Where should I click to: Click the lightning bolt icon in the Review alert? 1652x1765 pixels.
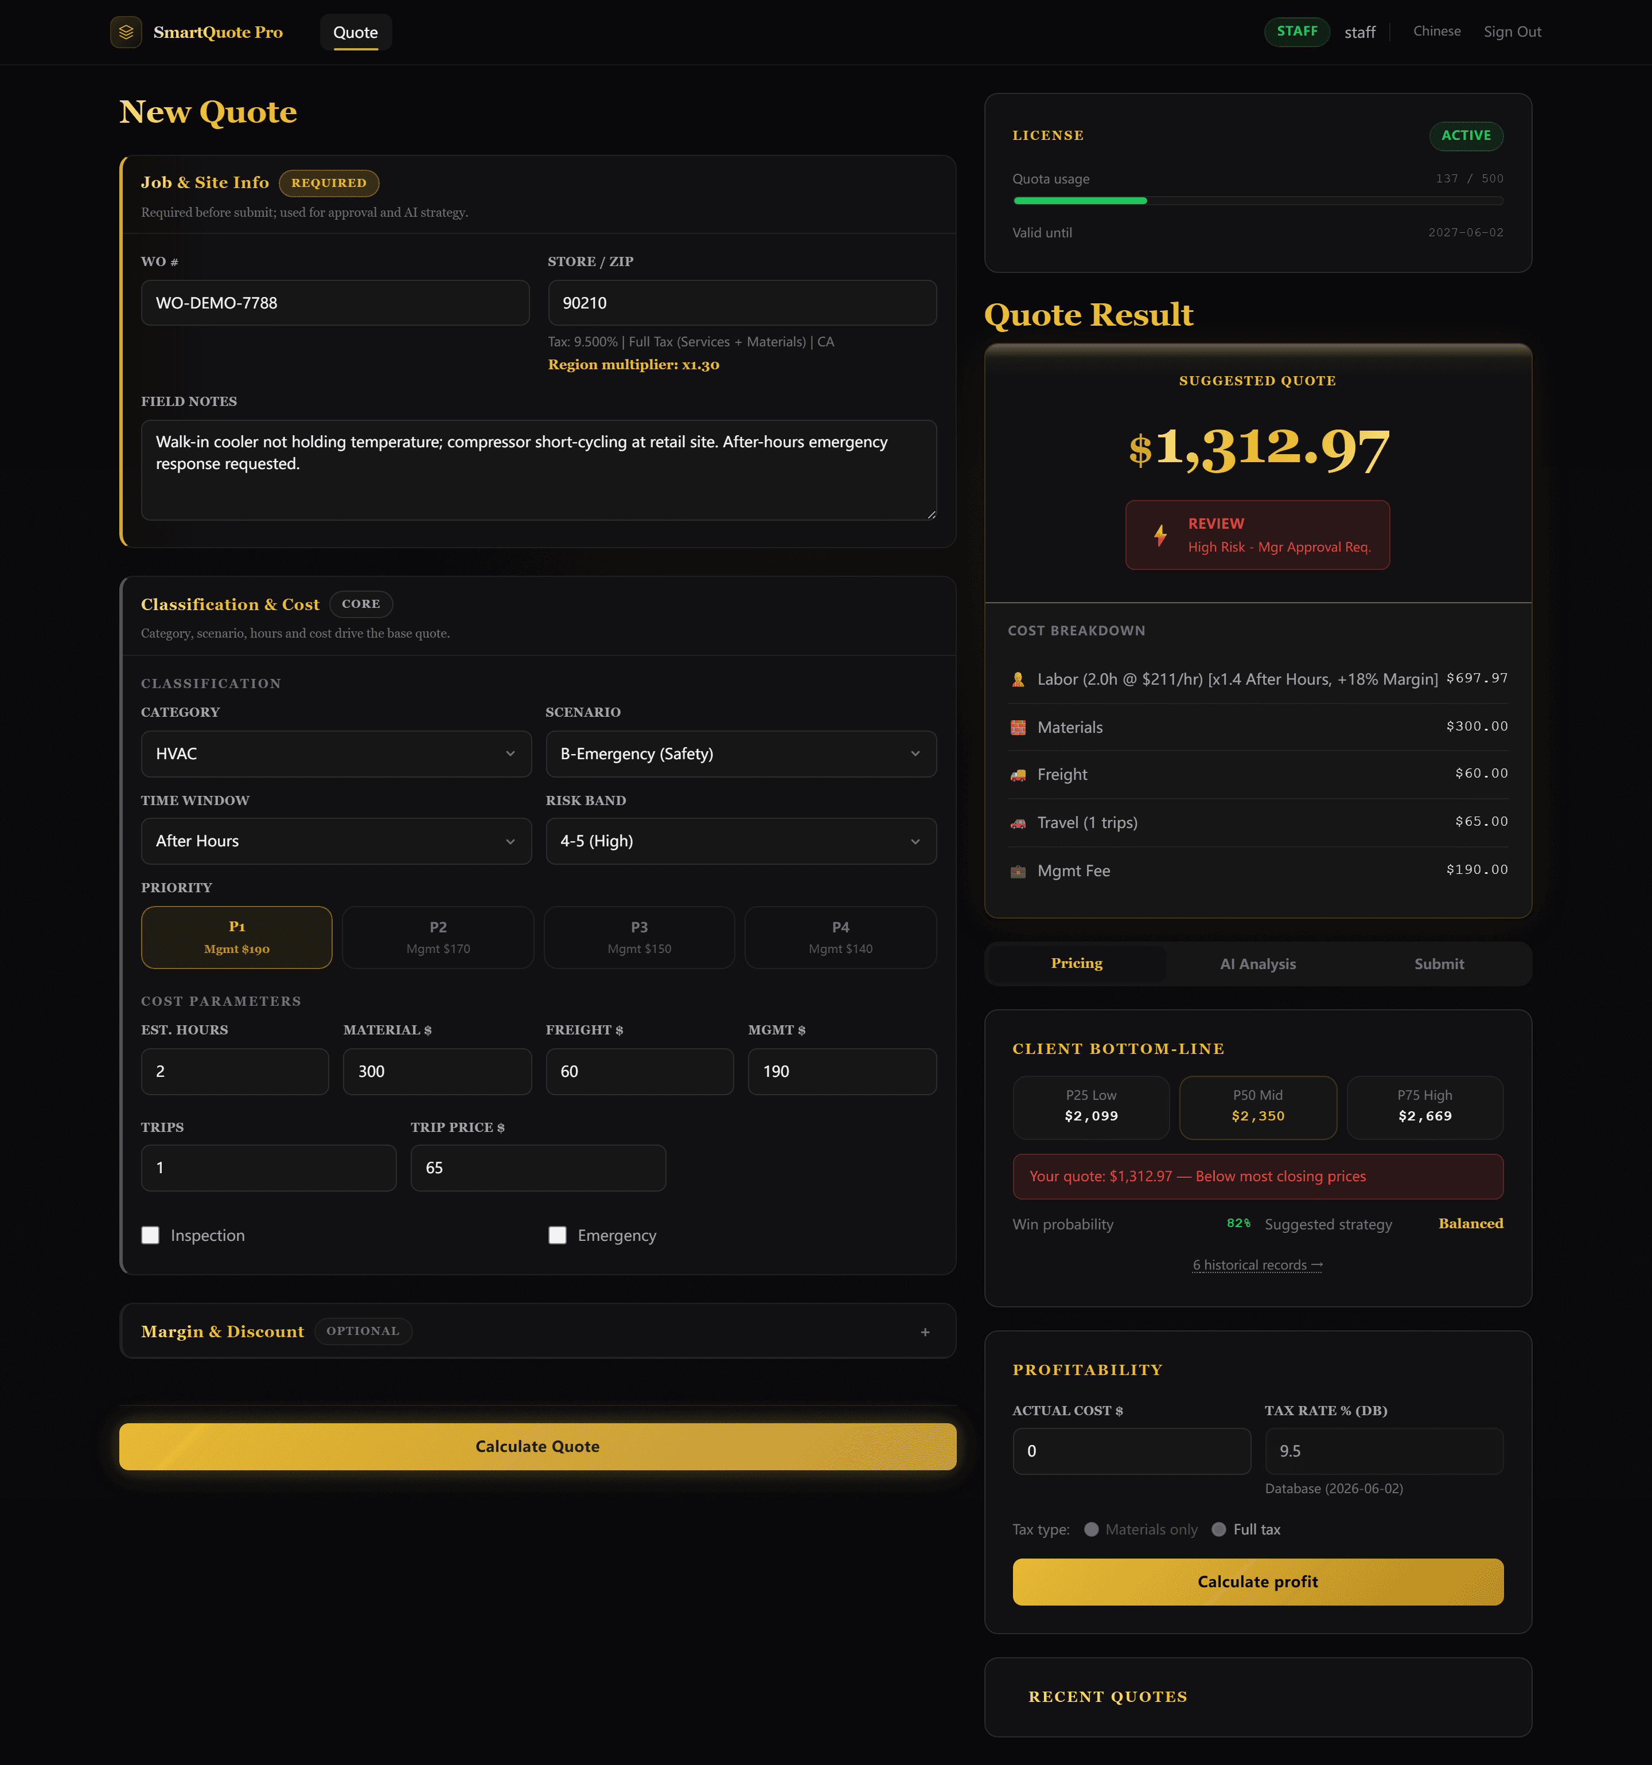click(1160, 536)
